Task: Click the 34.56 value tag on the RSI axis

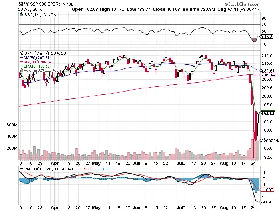Action: click(x=267, y=37)
